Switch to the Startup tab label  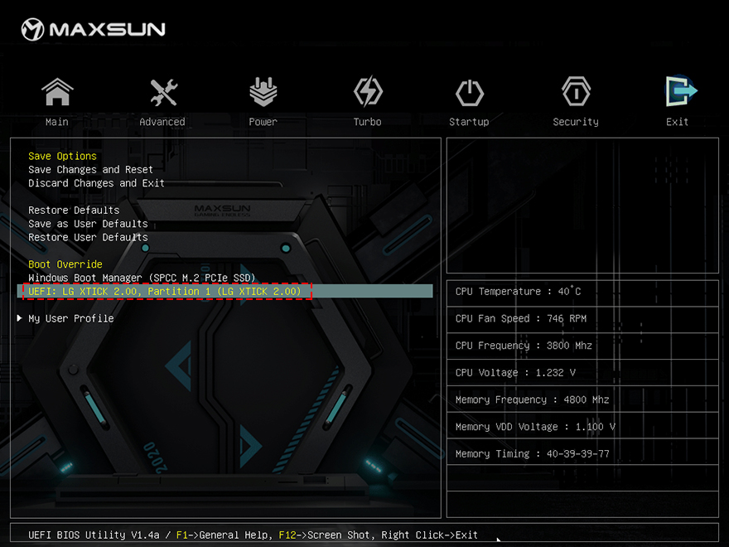[469, 122]
